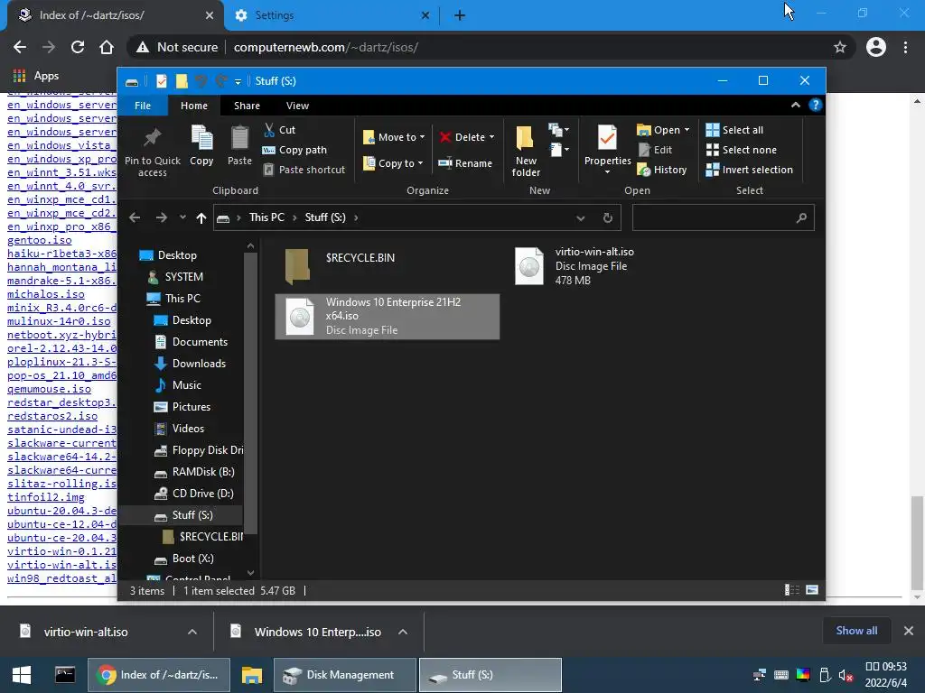This screenshot has height=693, width=925.
Task: Click Rename in Organize group
Action: point(465,163)
